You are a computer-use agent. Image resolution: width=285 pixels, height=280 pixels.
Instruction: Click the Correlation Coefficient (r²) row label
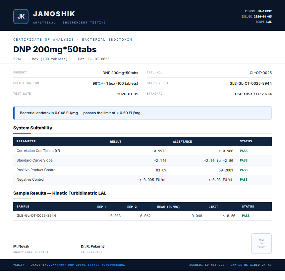click(x=38, y=151)
